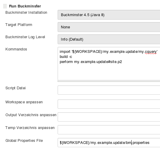This screenshot has width=160, height=149.
Task: Focus the Temp Verzeichnis anpassen field
Action: (109, 130)
